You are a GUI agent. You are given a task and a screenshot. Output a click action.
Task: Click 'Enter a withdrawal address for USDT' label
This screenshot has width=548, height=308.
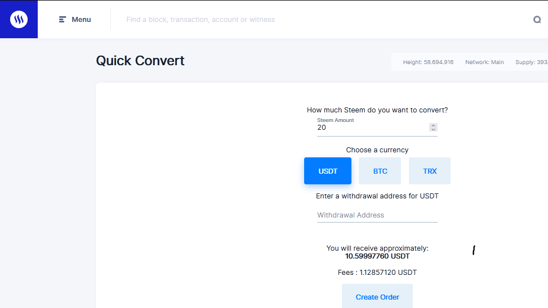377,196
